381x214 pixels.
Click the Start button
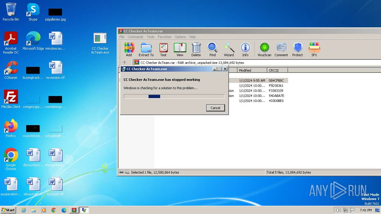[x=8, y=210]
